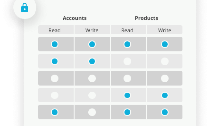Enable Products Write in second row
Screen dimensions: 209x126
pos(165,61)
